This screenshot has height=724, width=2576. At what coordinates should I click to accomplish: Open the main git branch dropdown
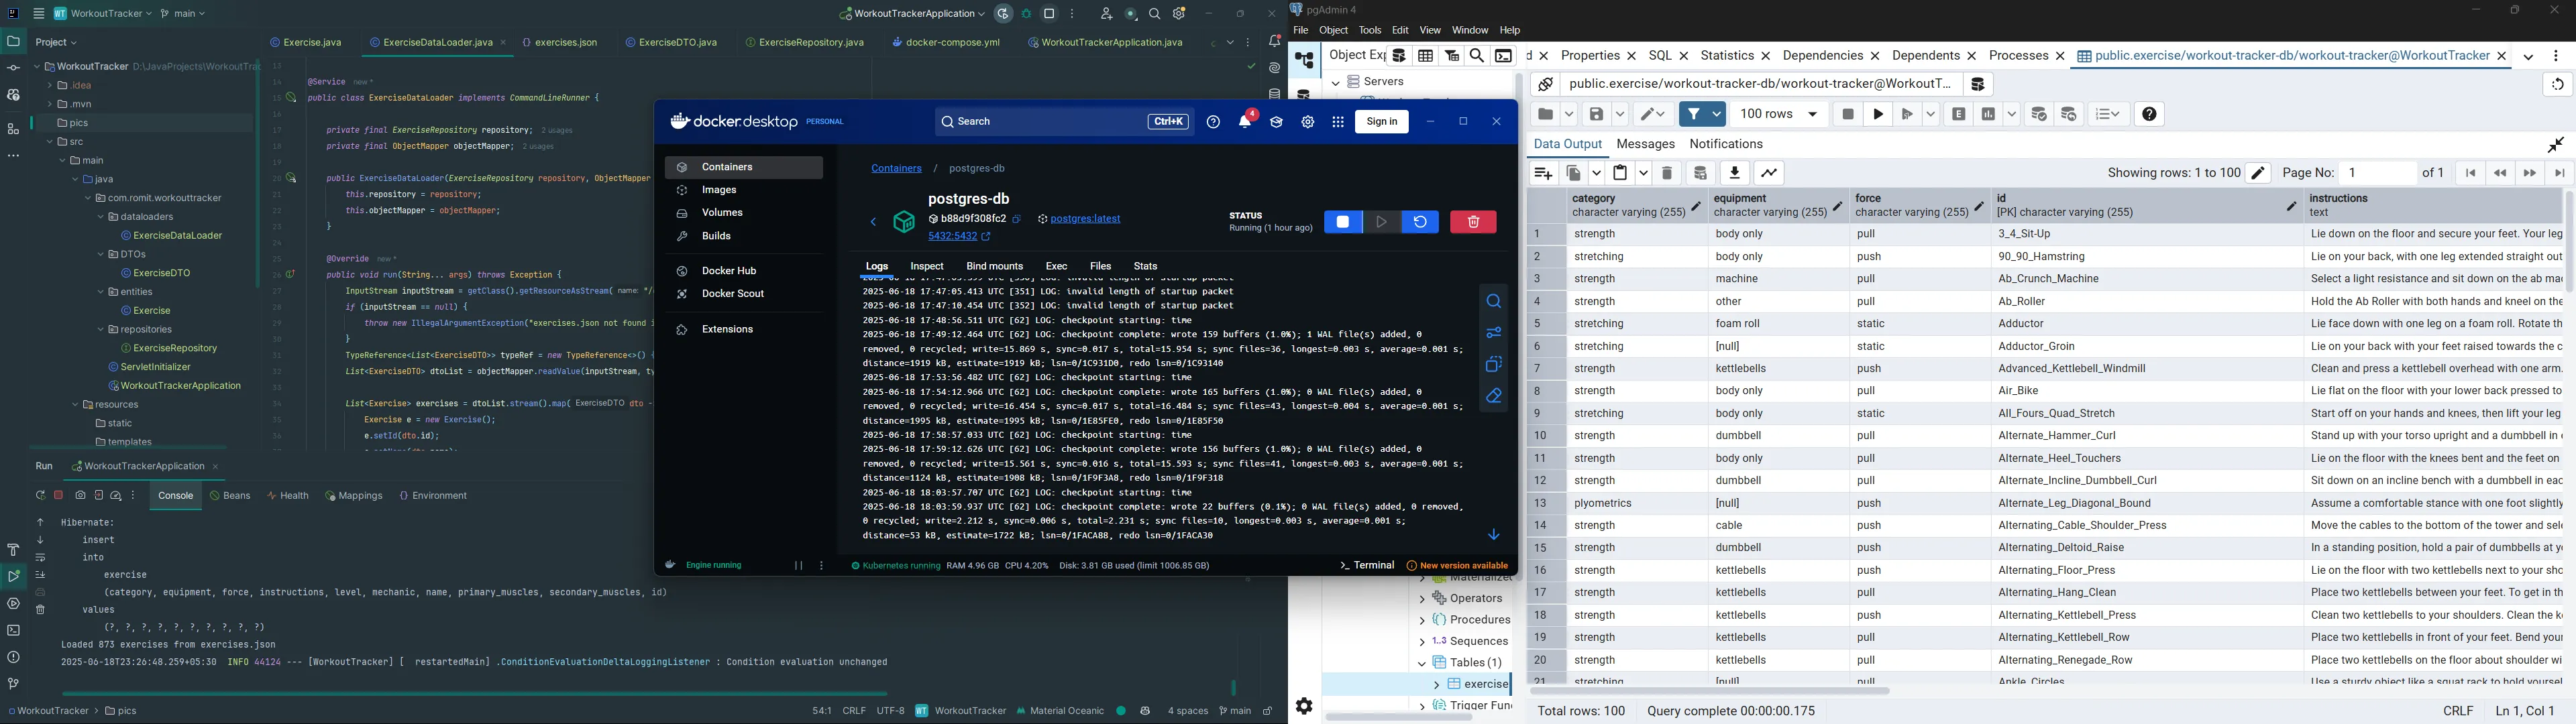[x=183, y=14]
